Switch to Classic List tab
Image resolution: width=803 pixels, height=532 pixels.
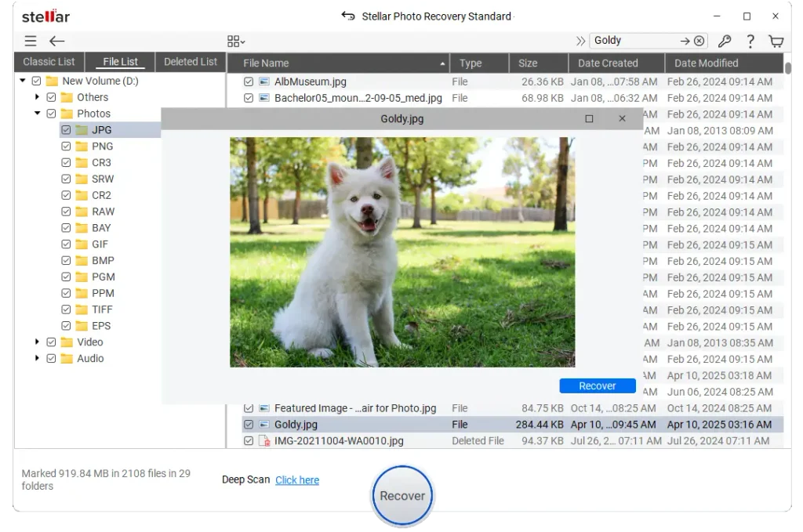tap(49, 62)
